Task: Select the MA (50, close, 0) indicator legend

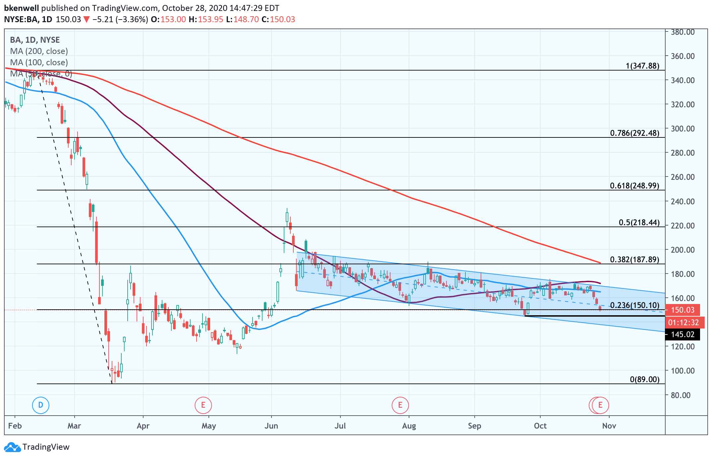Action: 41,74
